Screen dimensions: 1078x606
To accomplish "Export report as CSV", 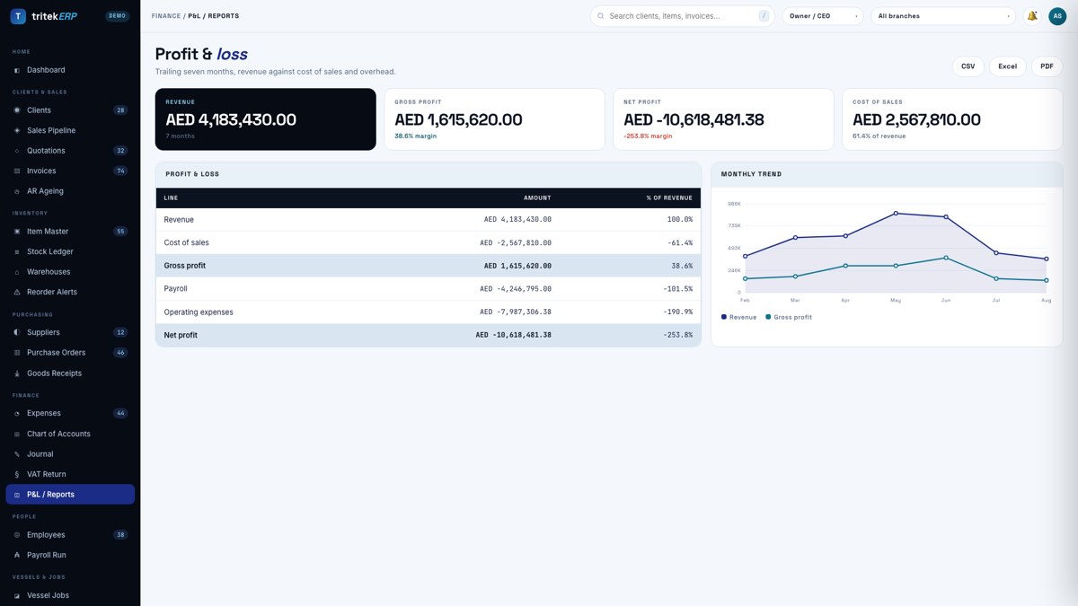I will pos(968,66).
